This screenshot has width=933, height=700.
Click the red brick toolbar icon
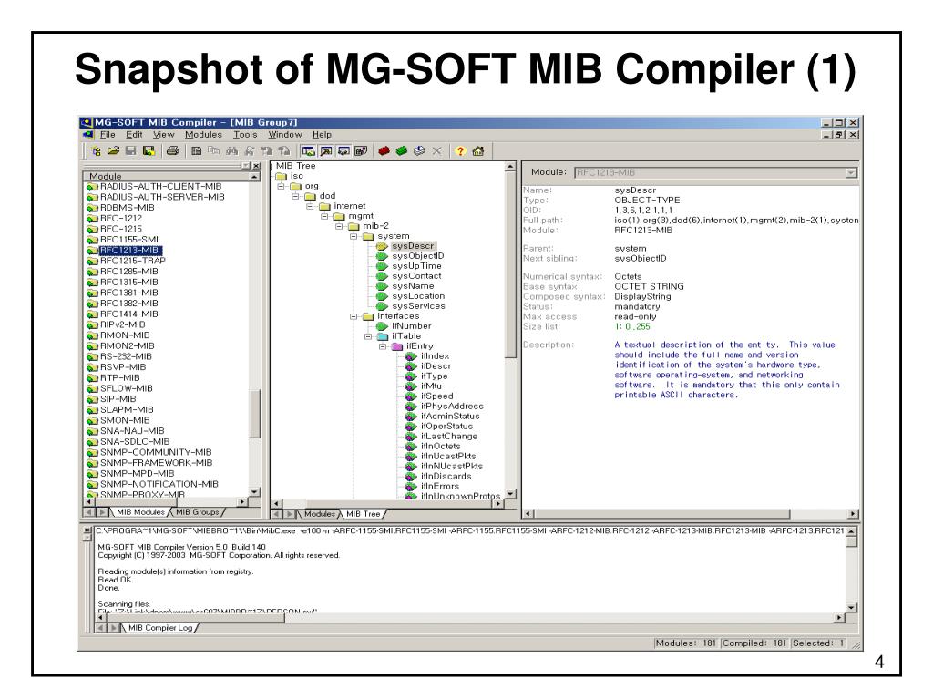[x=384, y=151]
